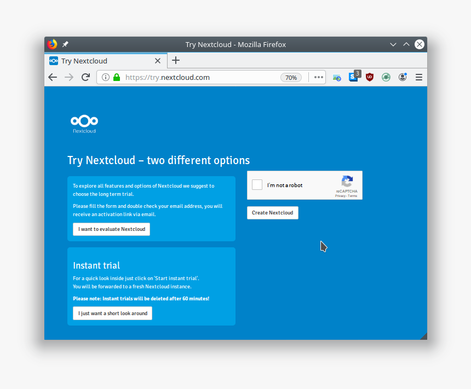The image size is (471, 389).
Task: Maximize the window with the up chevron
Action: (x=406, y=44)
